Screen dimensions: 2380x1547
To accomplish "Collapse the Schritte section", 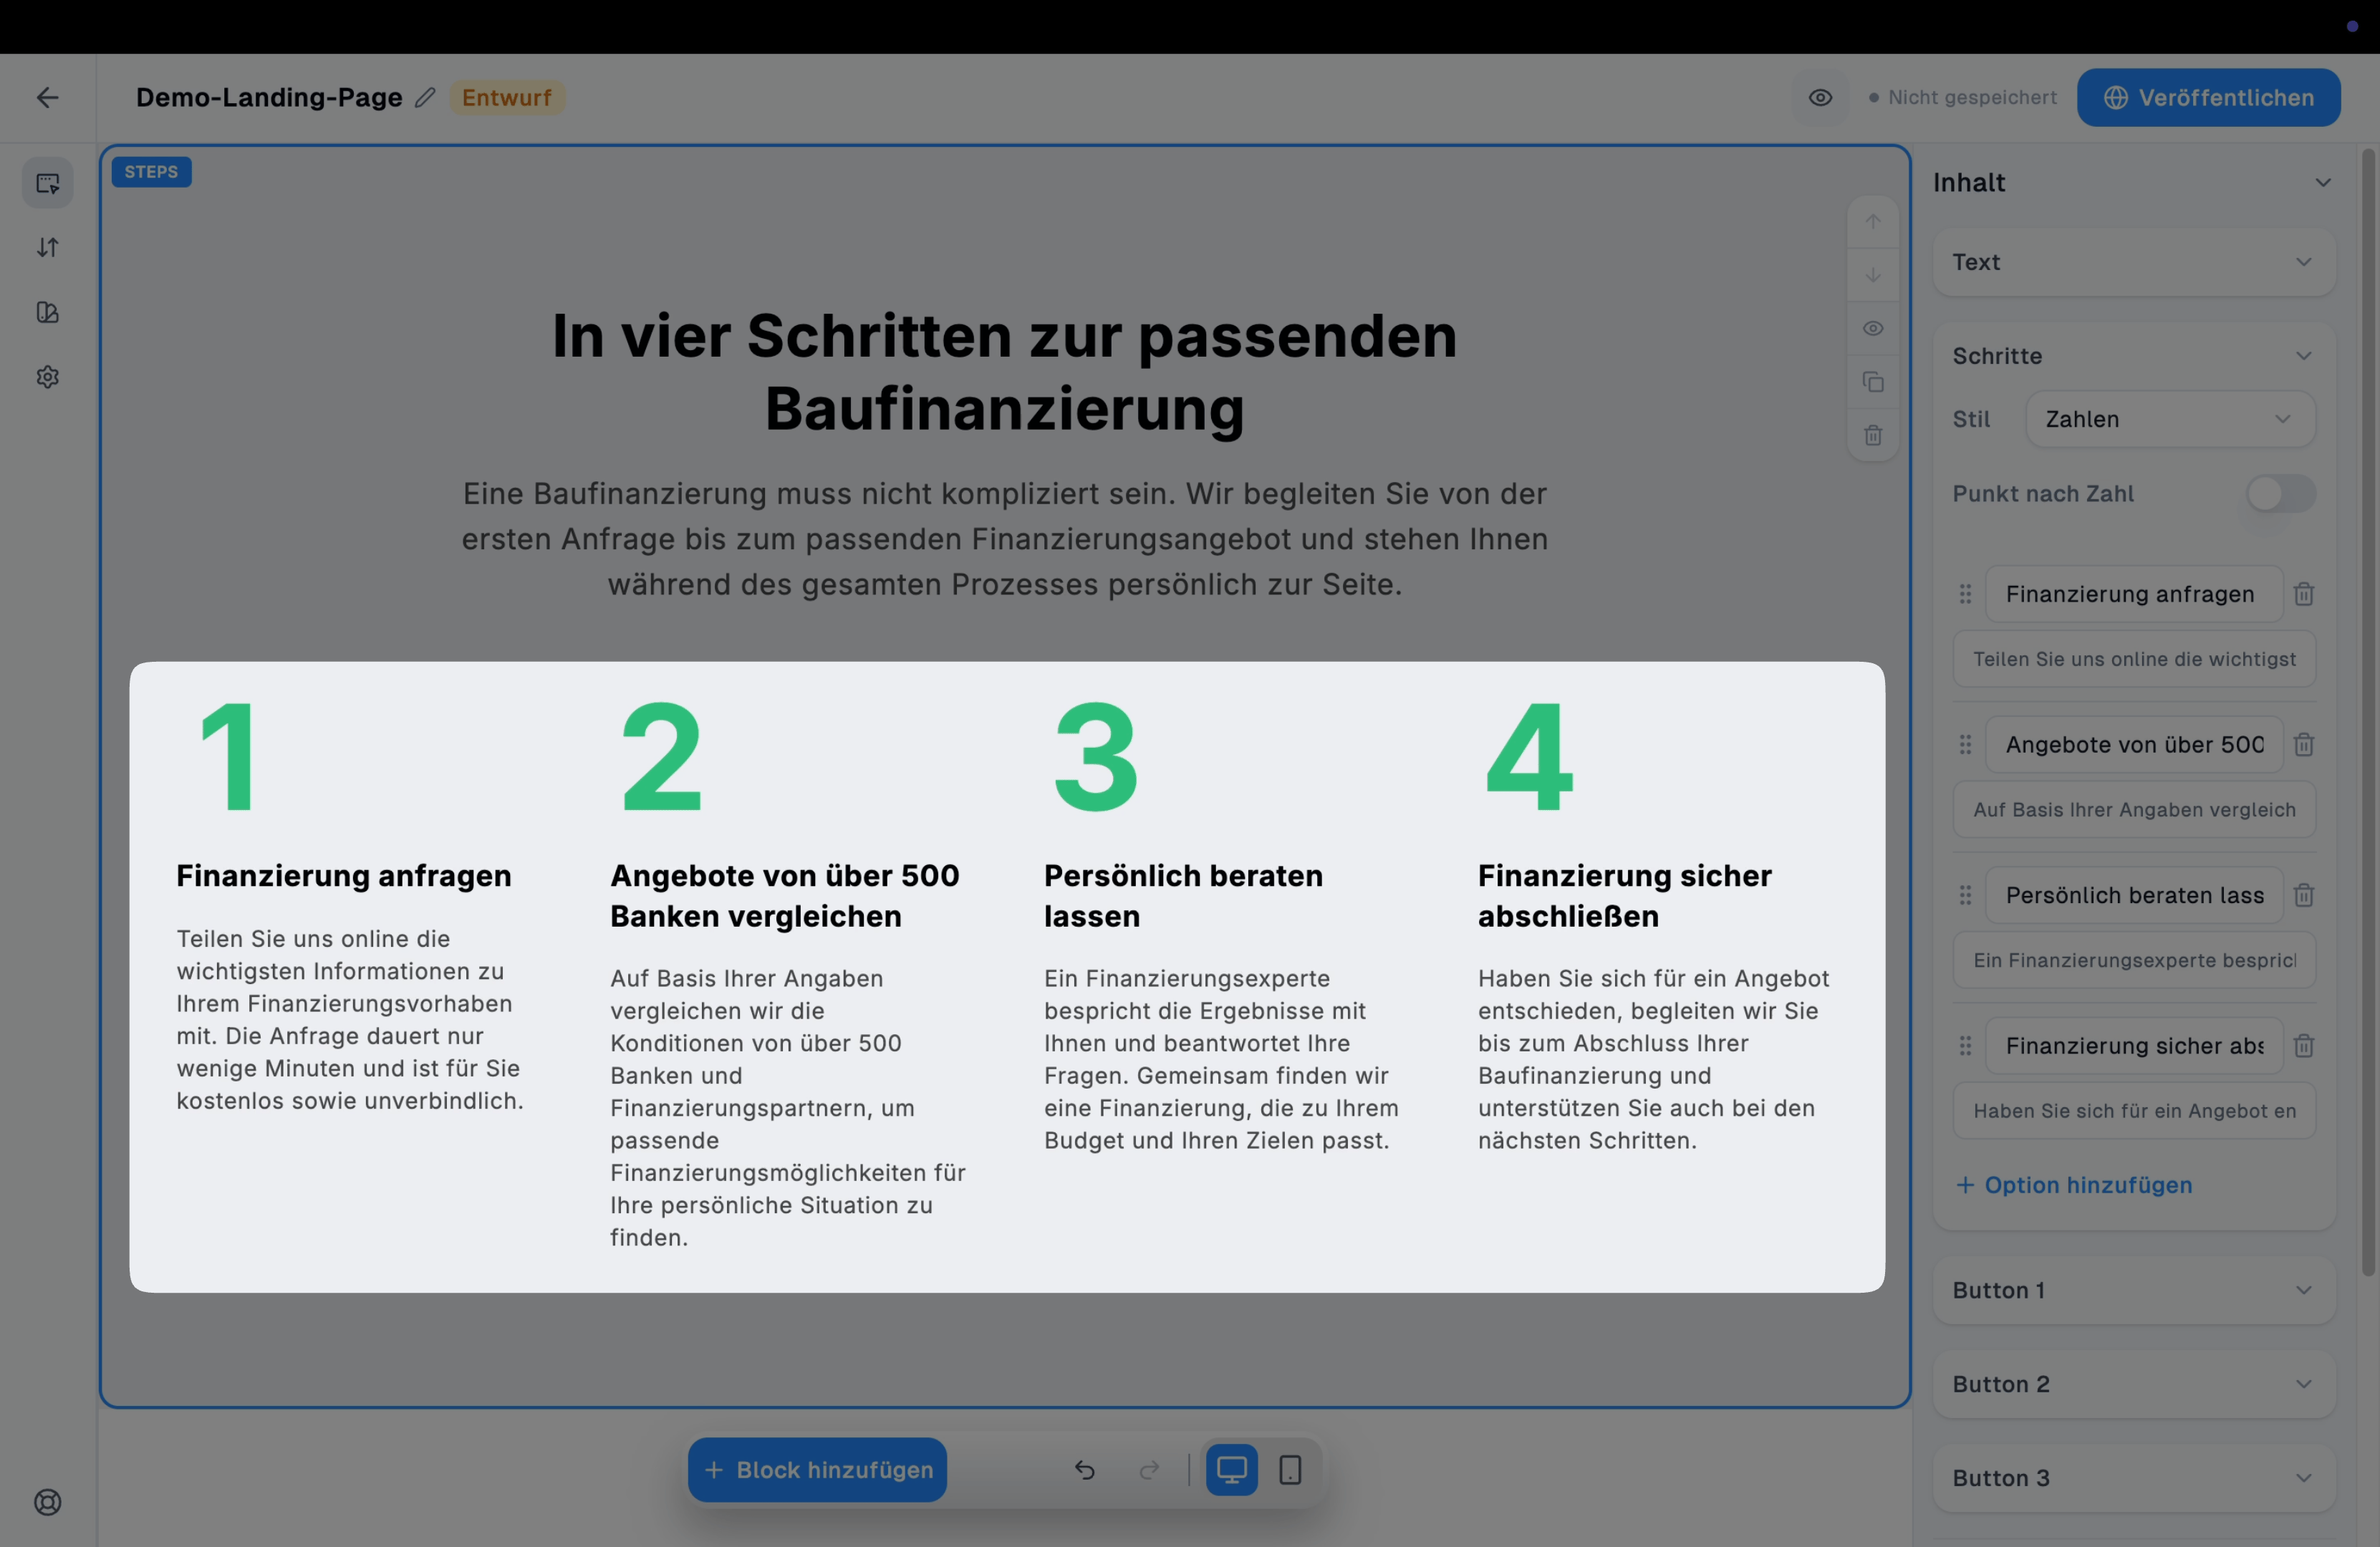I will [x=2304, y=356].
